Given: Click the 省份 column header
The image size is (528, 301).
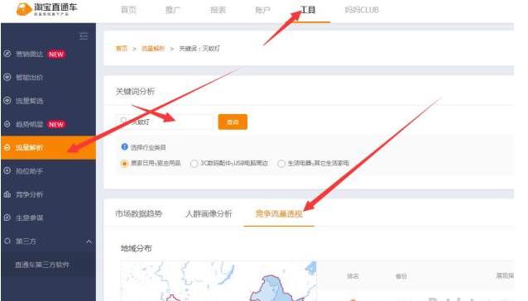Looking at the screenshot, I should 401,276.
